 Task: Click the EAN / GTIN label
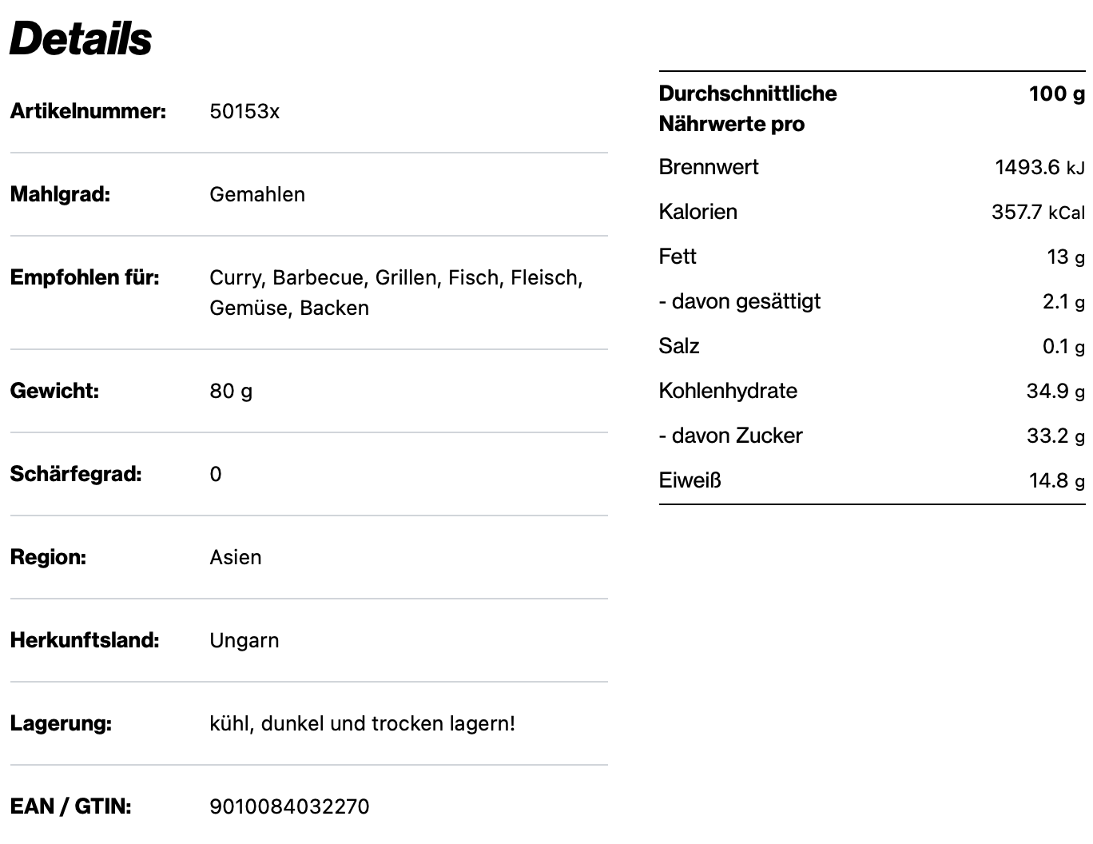70,806
